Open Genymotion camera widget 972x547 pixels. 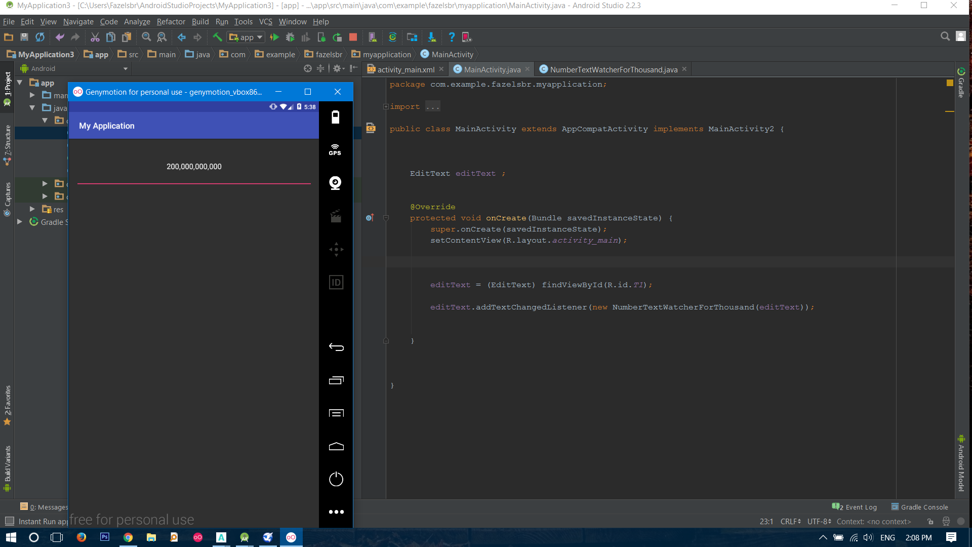[335, 183]
